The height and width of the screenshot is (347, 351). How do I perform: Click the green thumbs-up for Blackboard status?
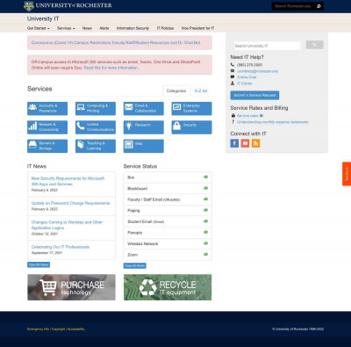point(205,188)
